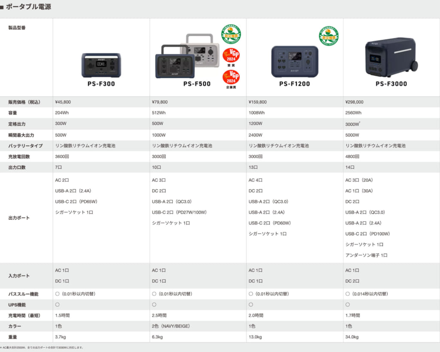The image size is (440, 352).
Task: Click USB-C 2口（PD60W） port entry
Action: pos(270,223)
